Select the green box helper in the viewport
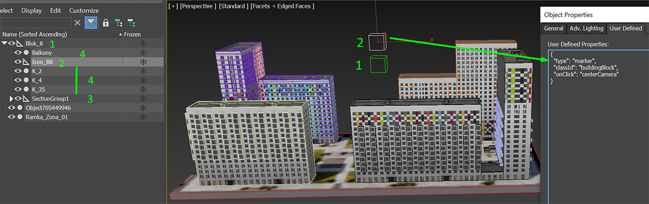Image resolution: width=649 pixels, height=204 pixels. point(379,64)
